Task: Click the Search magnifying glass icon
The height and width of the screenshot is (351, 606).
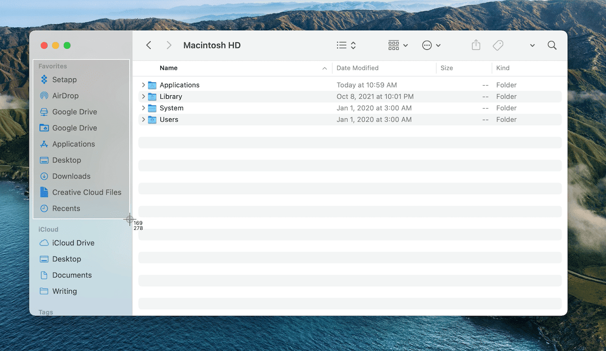Action: click(x=552, y=45)
